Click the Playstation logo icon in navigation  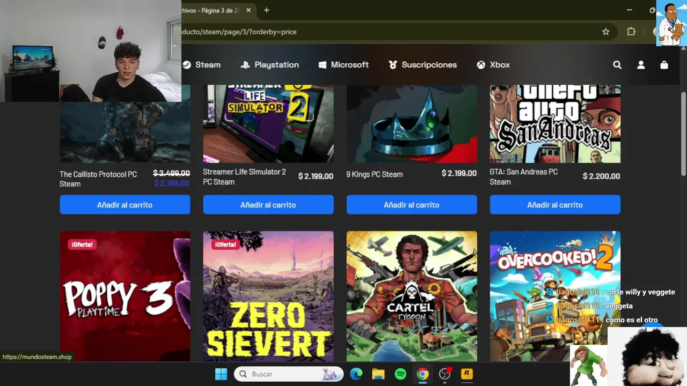coord(245,65)
